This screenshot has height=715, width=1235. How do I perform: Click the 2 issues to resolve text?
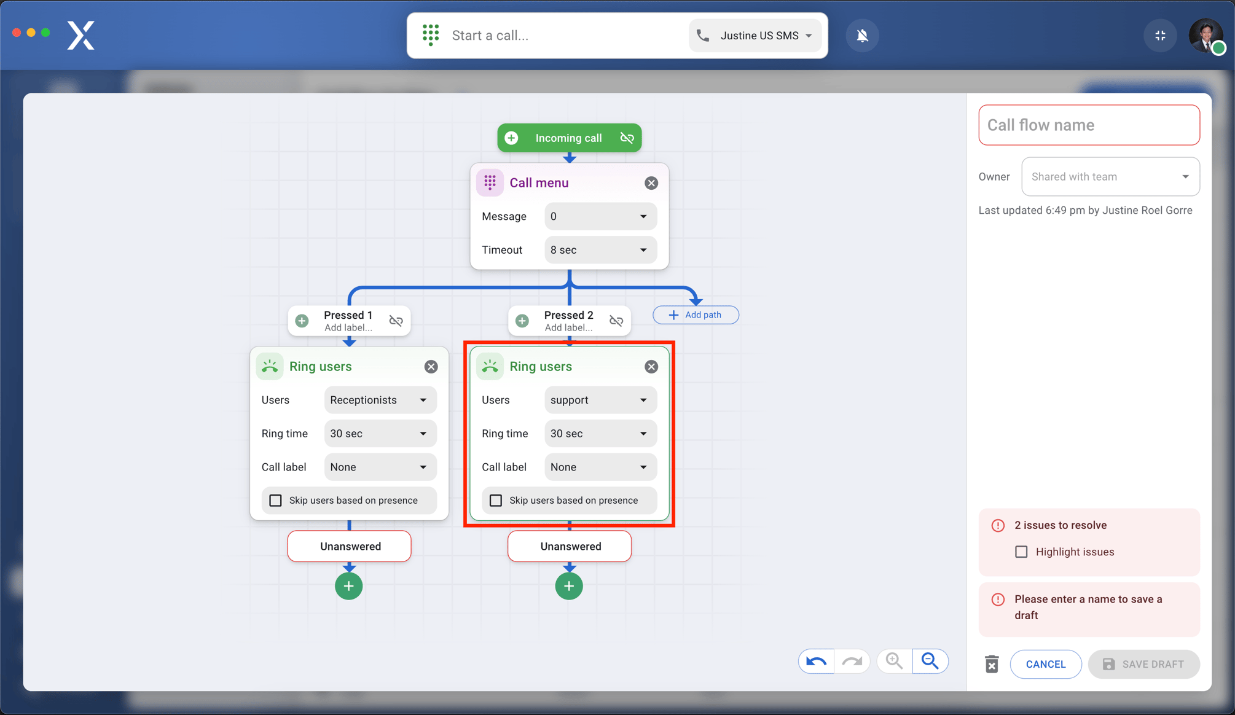(x=1061, y=525)
